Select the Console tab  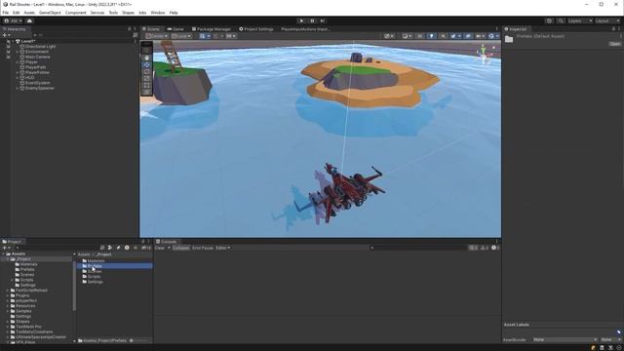coord(166,242)
